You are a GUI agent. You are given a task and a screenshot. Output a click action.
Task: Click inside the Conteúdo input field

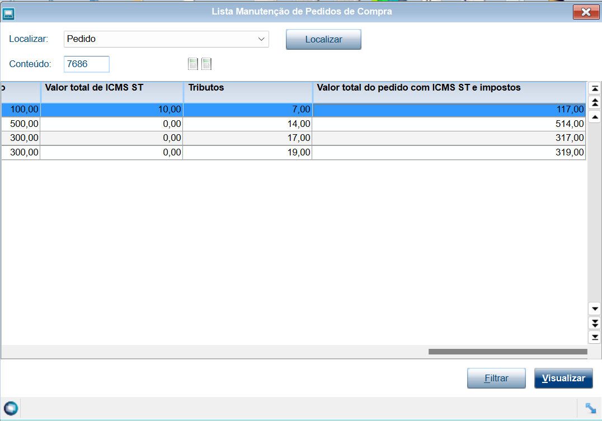pyautogui.click(x=86, y=64)
